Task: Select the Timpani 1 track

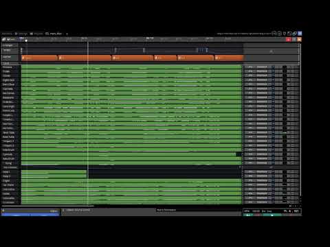Action: (x=11, y=141)
